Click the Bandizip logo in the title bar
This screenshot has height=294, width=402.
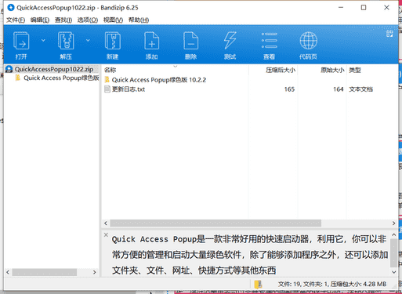tap(11, 8)
